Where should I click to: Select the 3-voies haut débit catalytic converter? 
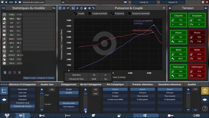(115, 99)
